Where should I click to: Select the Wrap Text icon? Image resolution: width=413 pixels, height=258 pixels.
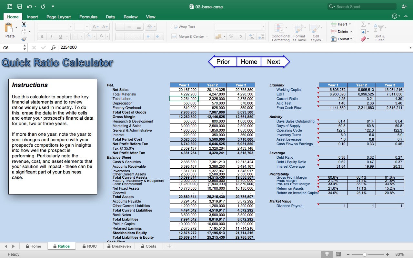(x=174, y=27)
